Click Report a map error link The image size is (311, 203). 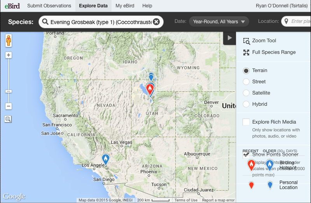tap(218, 200)
